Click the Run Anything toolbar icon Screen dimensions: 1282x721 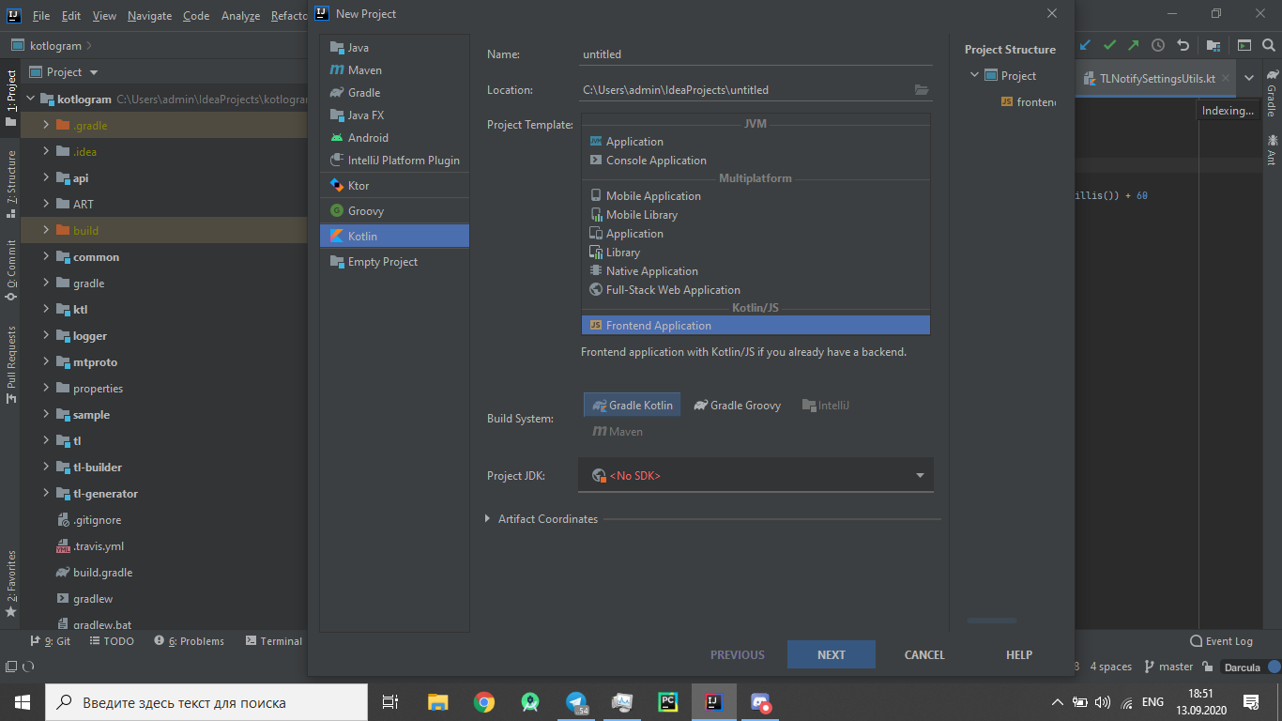[1244, 44]
